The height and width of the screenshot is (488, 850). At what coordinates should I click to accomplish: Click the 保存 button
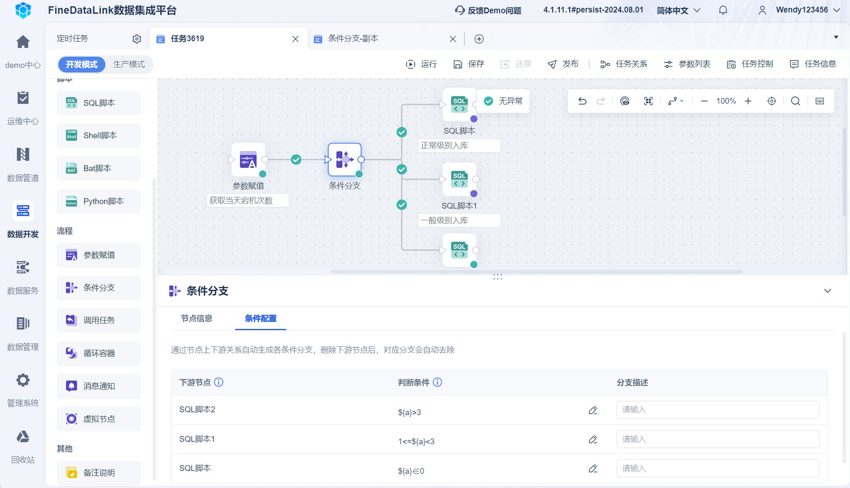(469, 64)
